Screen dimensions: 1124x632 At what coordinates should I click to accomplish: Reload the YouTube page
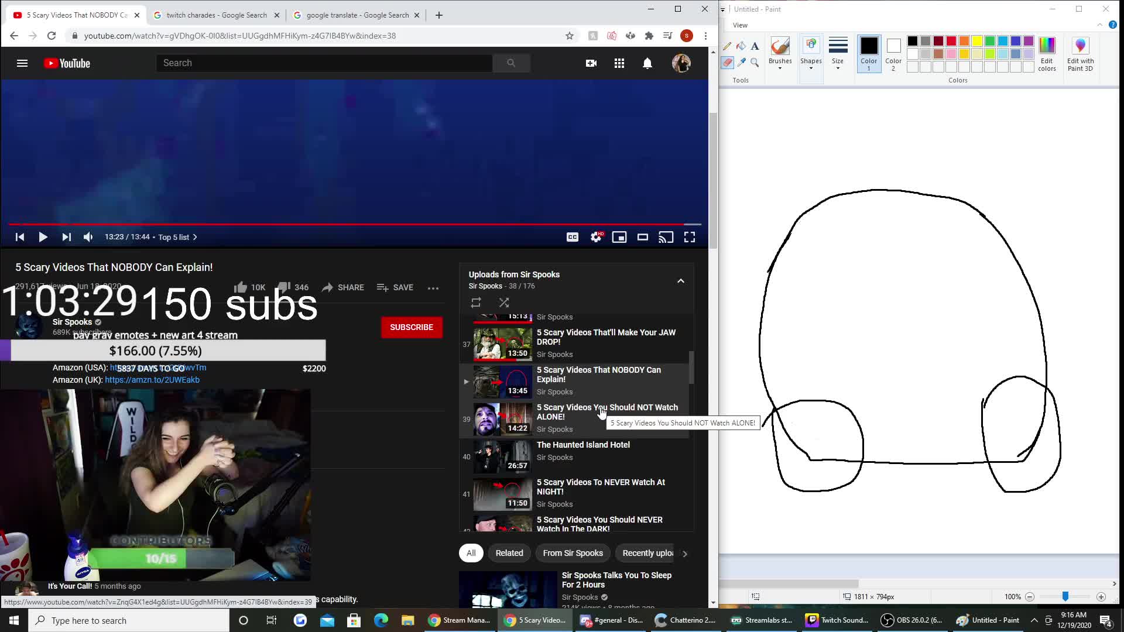pos(52,36)
